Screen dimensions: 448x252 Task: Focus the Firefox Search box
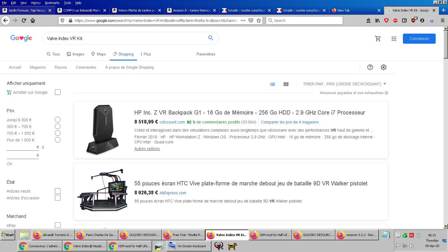[304, 20]
